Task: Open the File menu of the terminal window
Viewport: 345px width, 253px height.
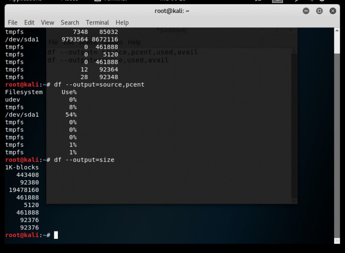Action: [12, 22]
